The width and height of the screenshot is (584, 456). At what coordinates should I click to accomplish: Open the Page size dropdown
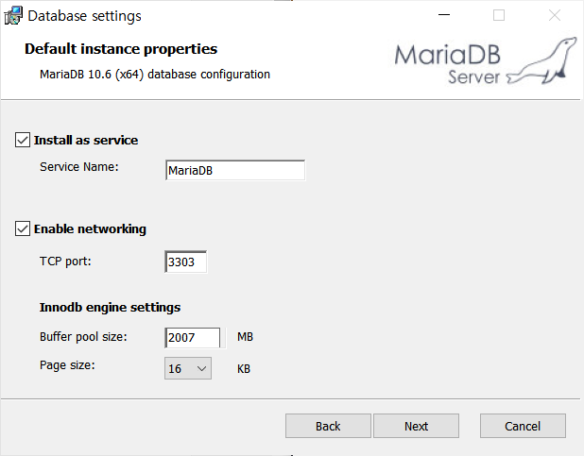click(188, 368)
